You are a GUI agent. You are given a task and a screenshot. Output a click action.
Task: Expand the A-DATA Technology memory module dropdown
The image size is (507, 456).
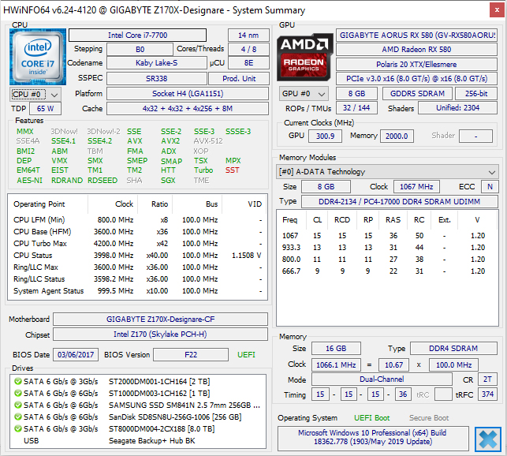click(x=387, y=172)
